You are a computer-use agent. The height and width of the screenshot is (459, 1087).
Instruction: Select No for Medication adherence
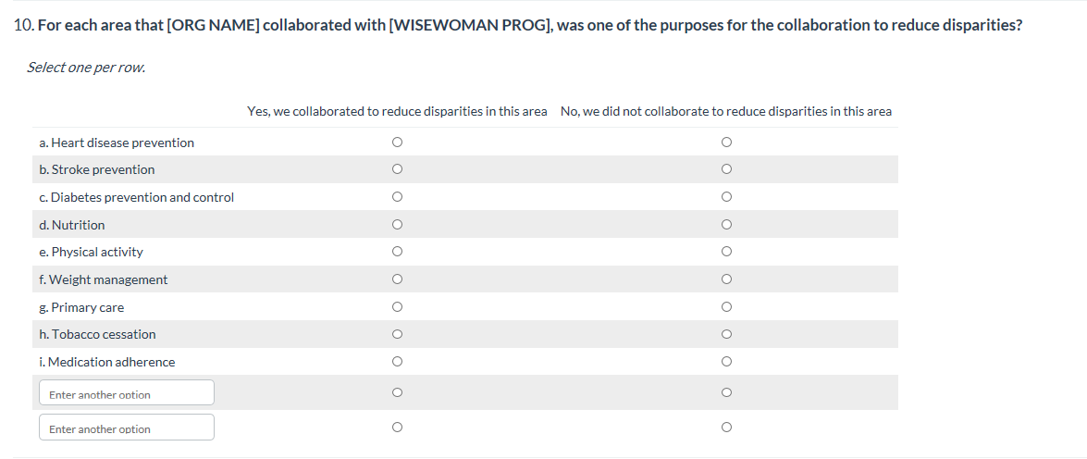point(726,362)
